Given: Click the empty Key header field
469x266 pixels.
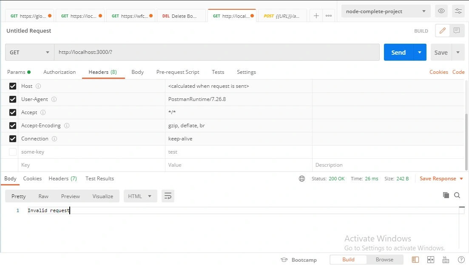Looking at the screenshot, I should [x=91, y=165].
